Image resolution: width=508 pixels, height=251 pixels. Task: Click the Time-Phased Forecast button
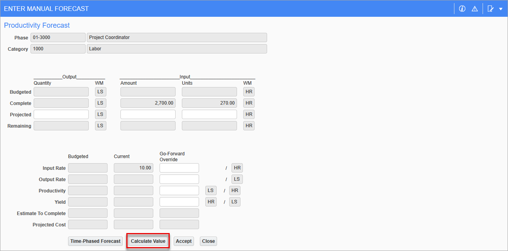(95, 241)
